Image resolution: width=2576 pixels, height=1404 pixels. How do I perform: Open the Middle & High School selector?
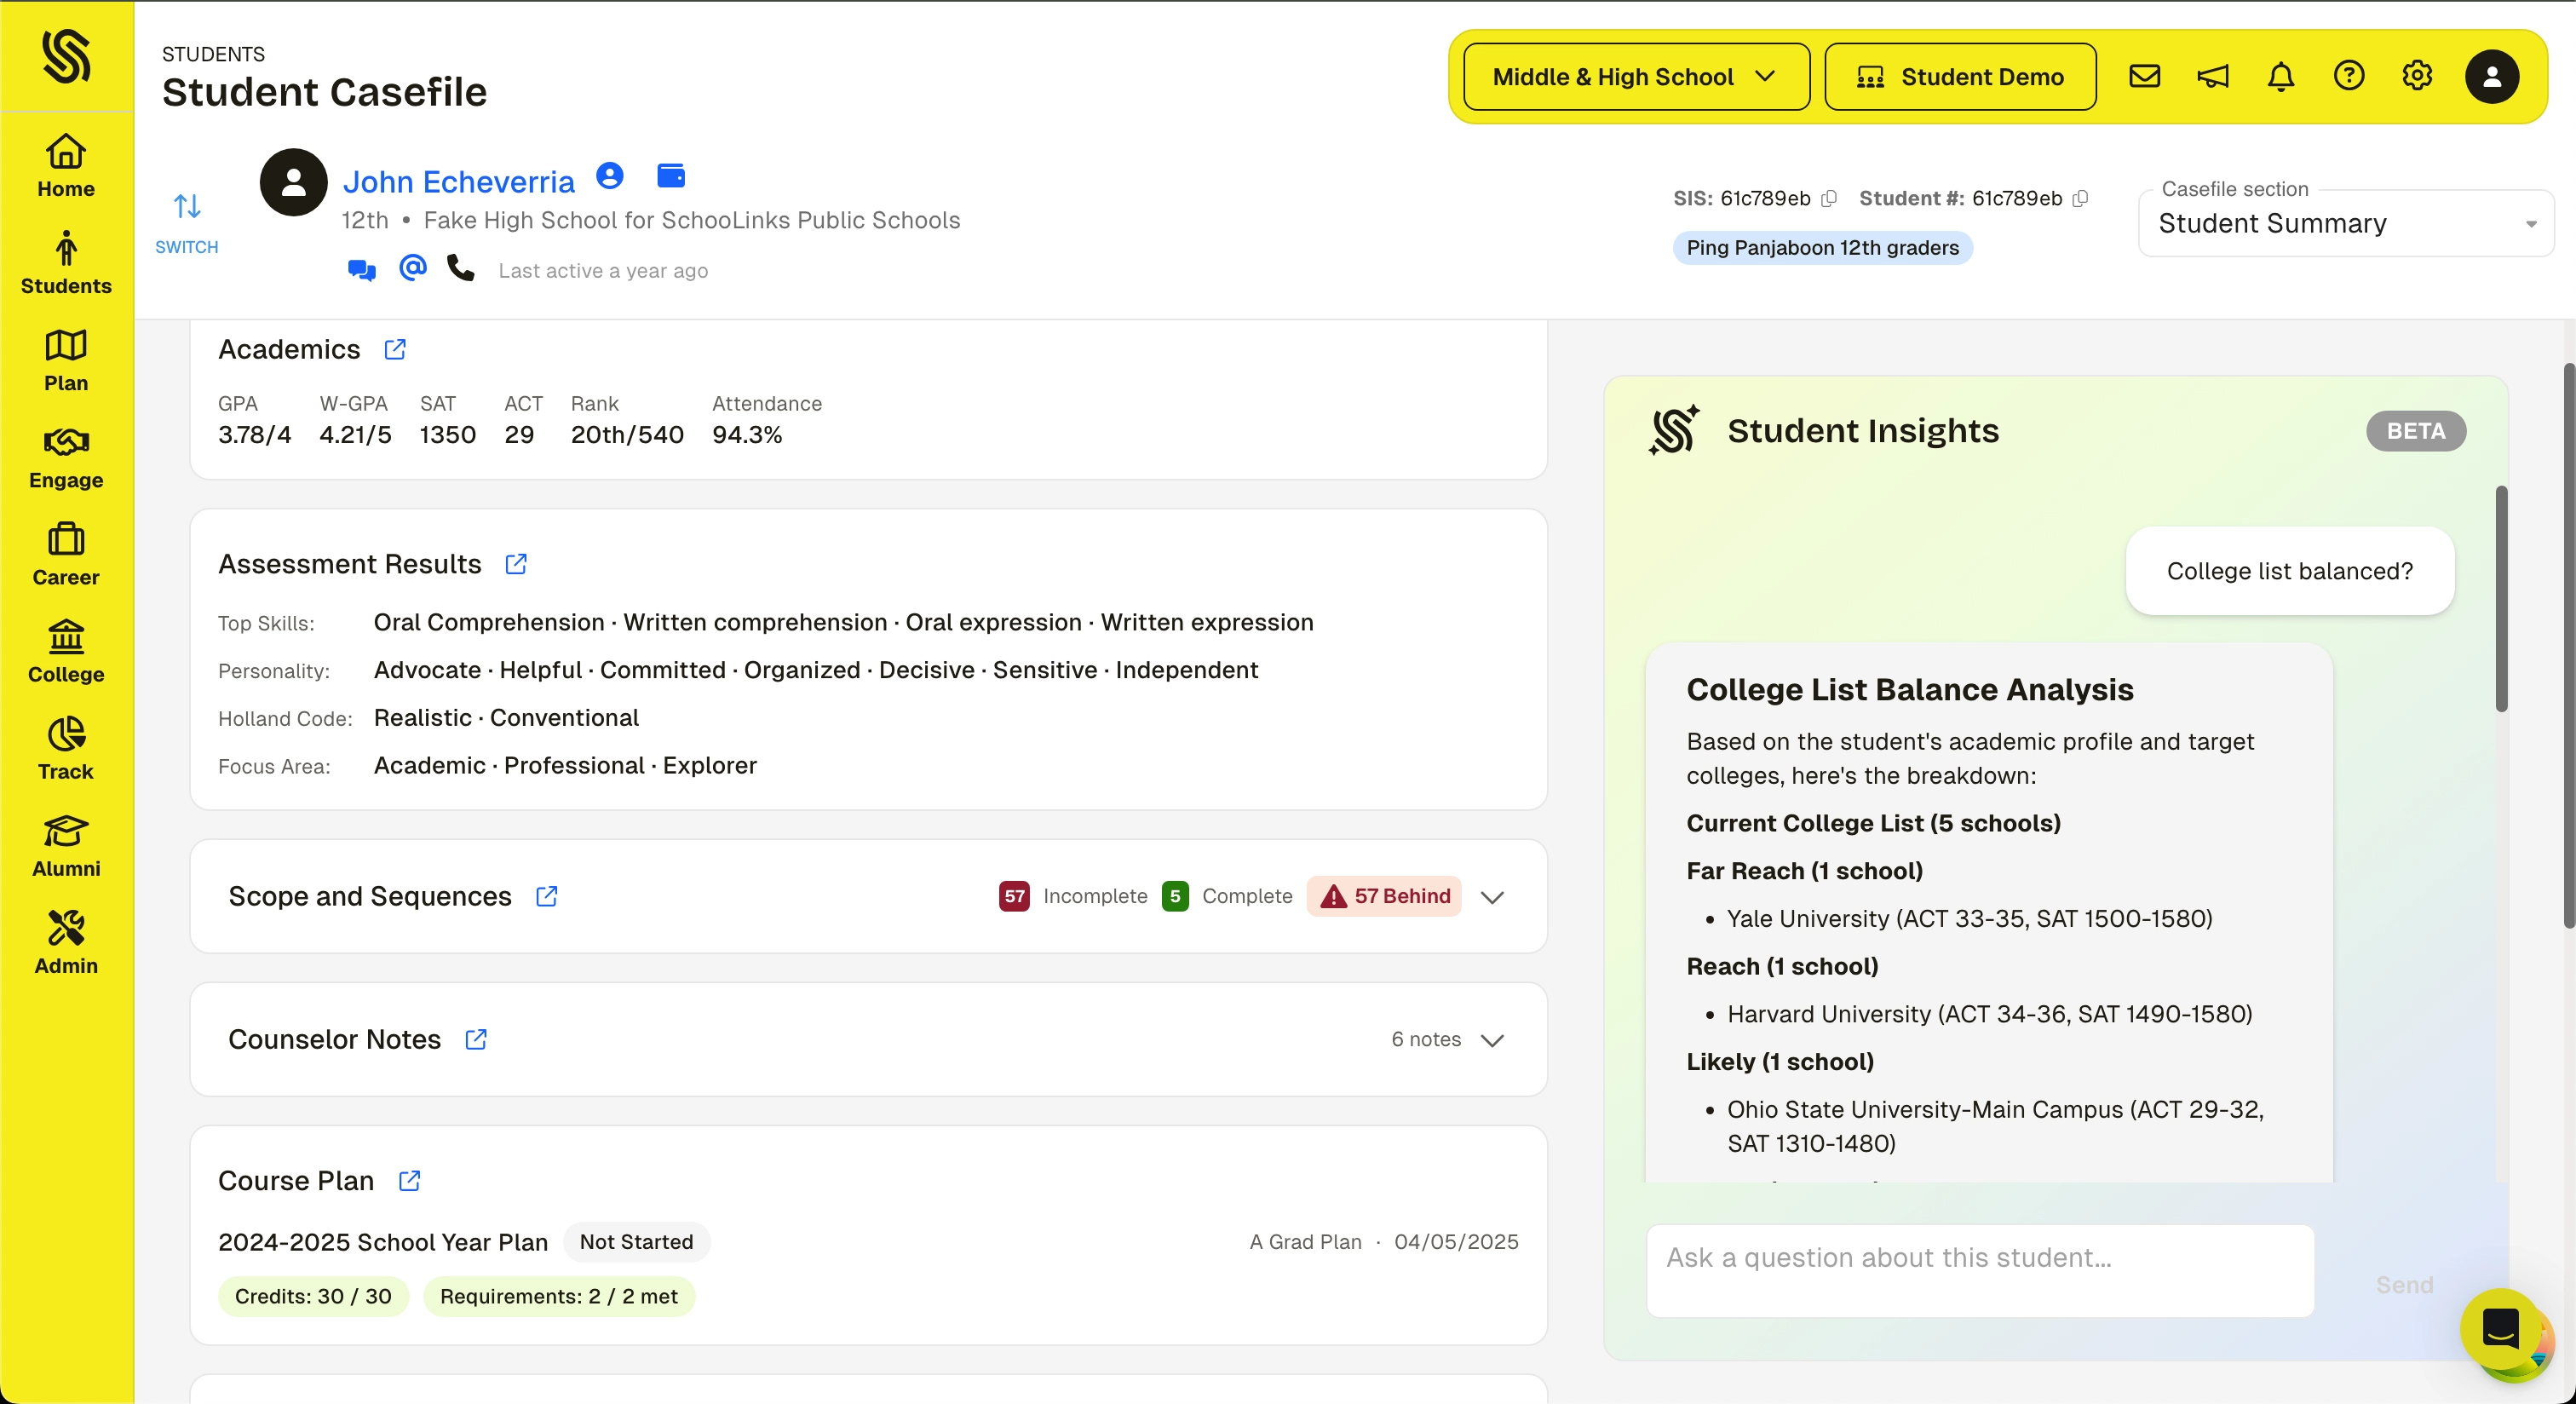1632,76
